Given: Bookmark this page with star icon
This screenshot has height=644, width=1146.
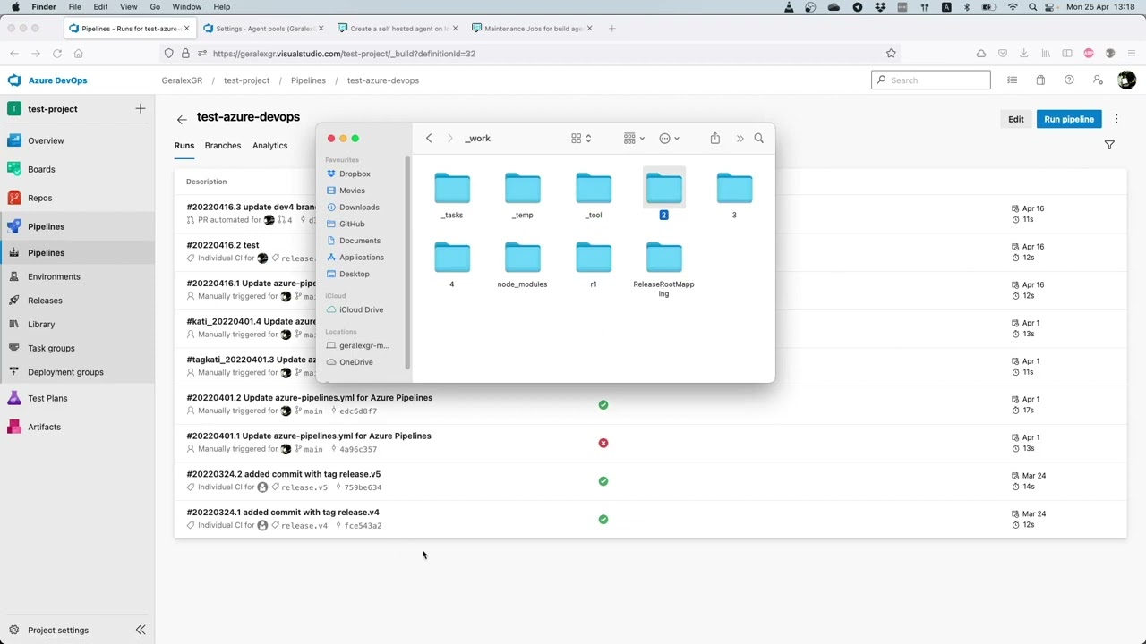Looking at the screenshot, I should (891, 54).
